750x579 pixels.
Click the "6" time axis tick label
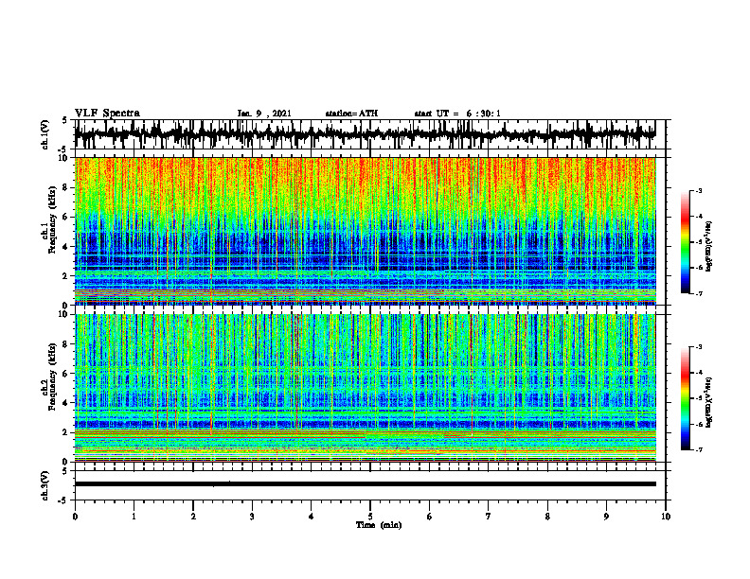430,517
